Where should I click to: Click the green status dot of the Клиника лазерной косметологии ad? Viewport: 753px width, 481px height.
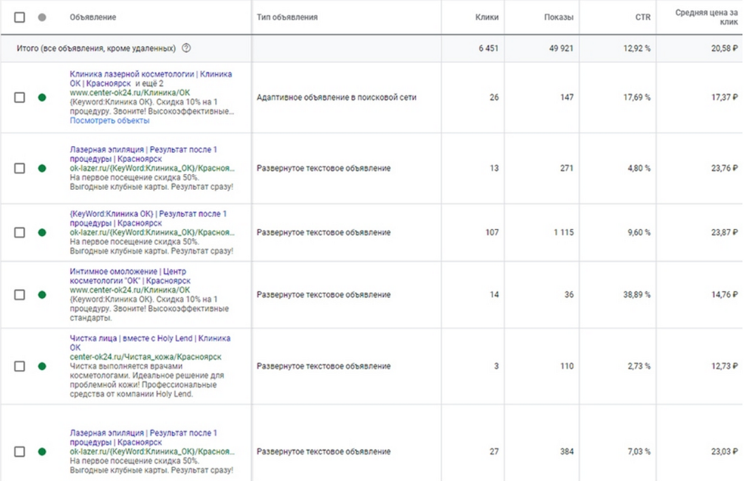42,97
